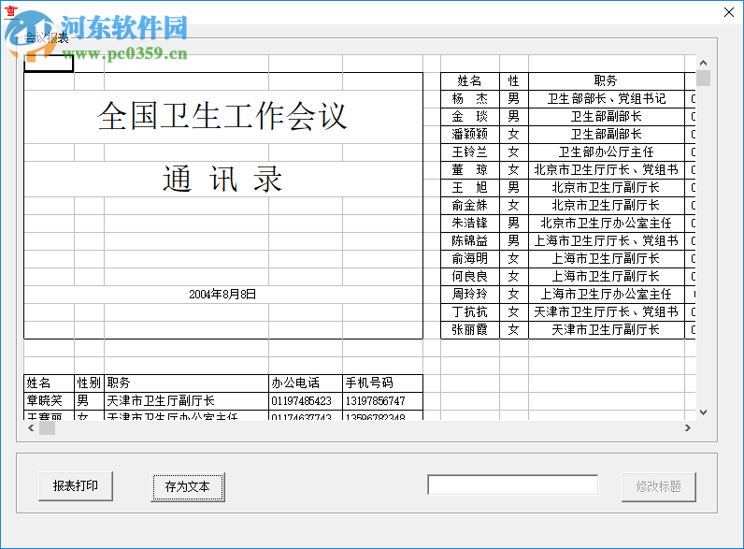The height and width of the screenshot is (549, 744).
Task: Select the cell 俞海明
Action: (x=470, y=259)
